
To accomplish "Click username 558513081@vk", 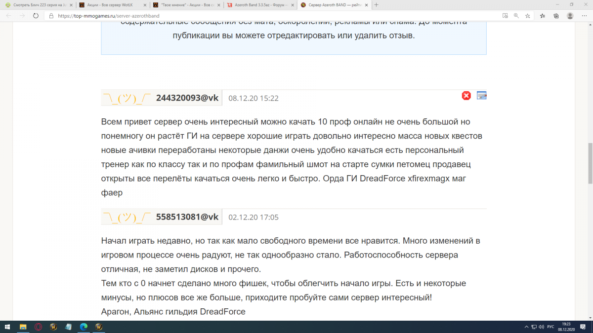I will pos(187,217).
